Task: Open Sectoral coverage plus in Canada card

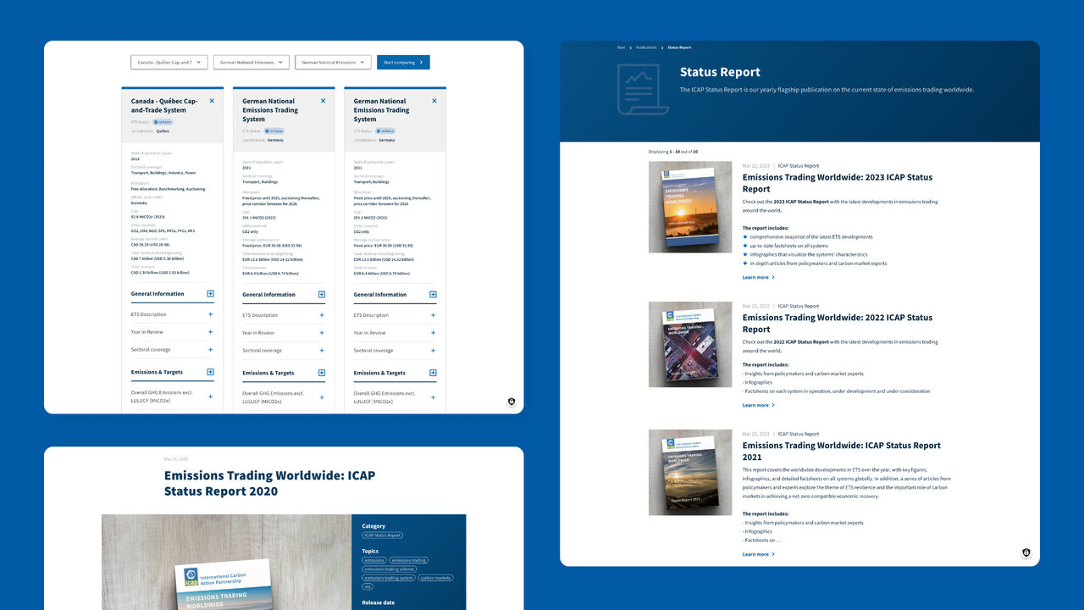Action: pyautogui.click(x=210, y=350)
